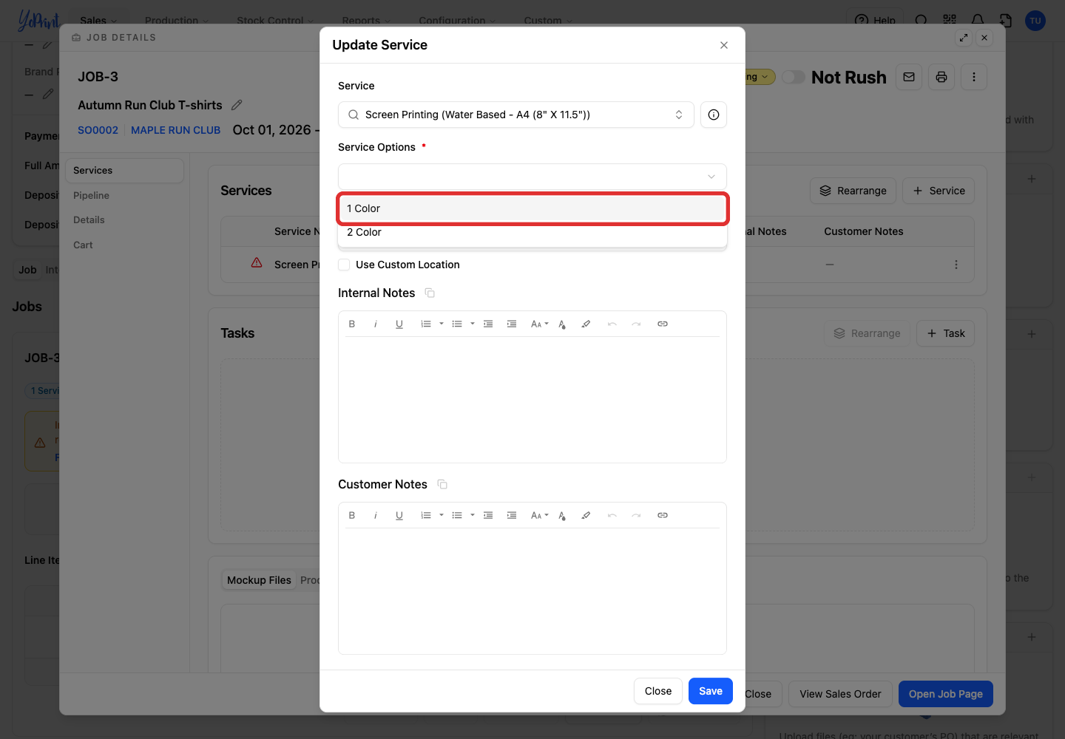The image size is (1065, 739).
Task: Insert numbered list in Internal Notes
Action: tap(426, 324)
